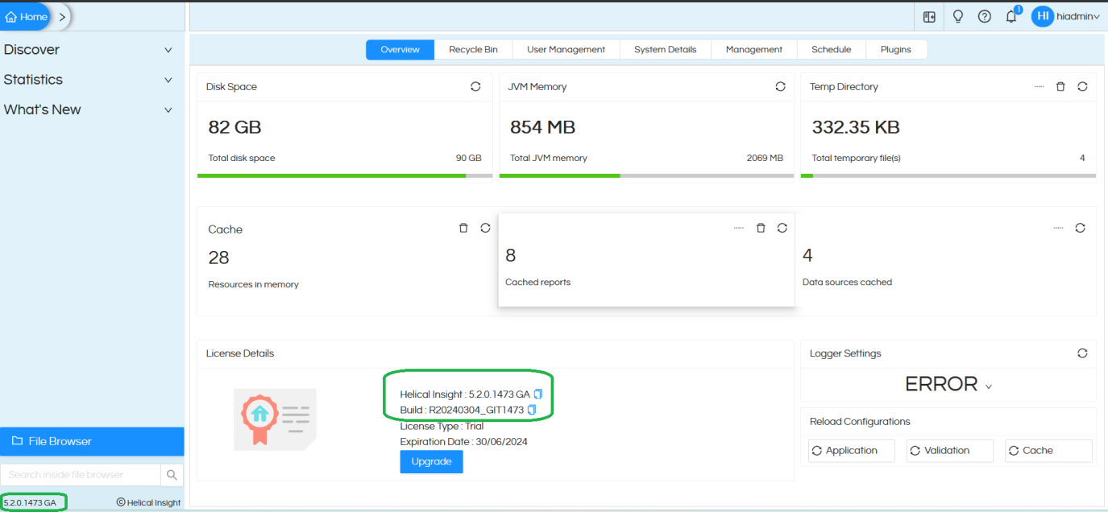Screen dimensions: 1108x512
Task: Copy the Build number
Action: [x=532, y=411]
